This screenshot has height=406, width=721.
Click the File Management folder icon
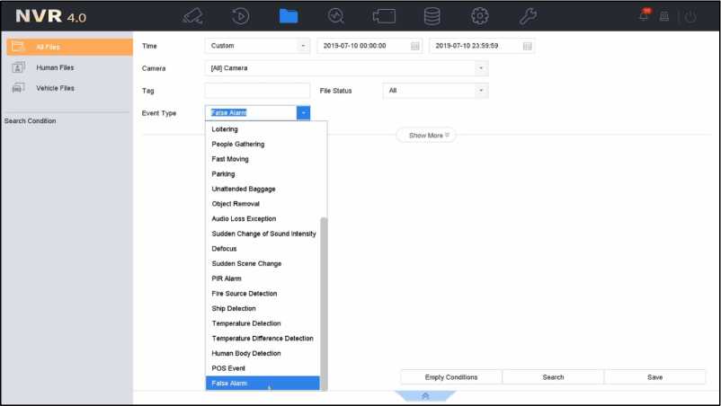[289, 16]
